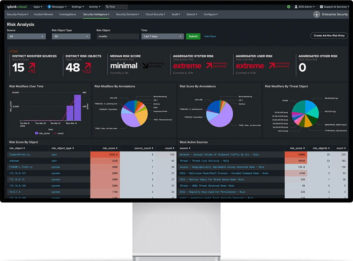Open the Cloud Security menu
Image resolution: width=353 pixels, height=261 pixels.
tap(155, 14)
